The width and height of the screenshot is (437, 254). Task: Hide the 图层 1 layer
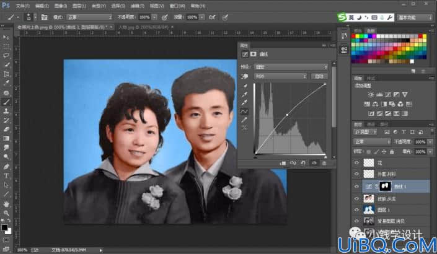pos(356,210)
